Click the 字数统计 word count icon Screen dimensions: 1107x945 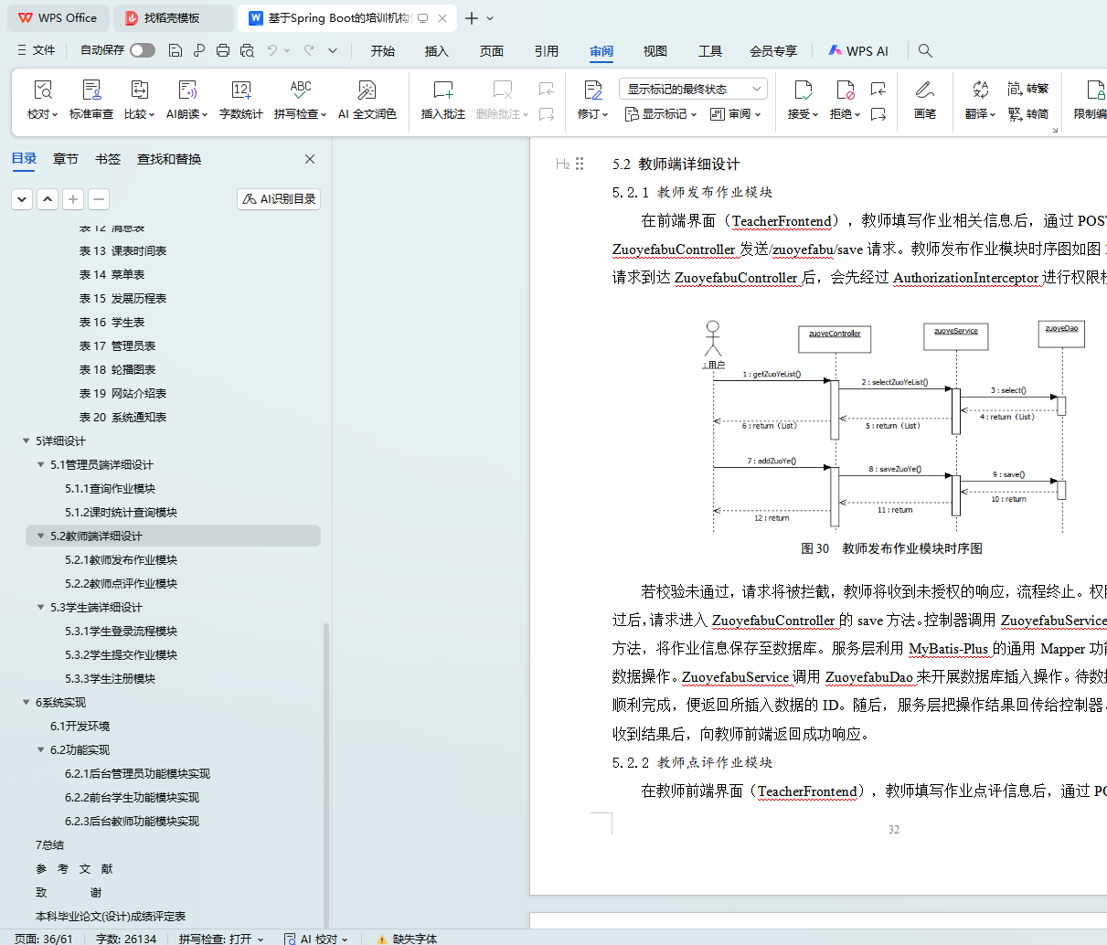click(x=240, y=90)
